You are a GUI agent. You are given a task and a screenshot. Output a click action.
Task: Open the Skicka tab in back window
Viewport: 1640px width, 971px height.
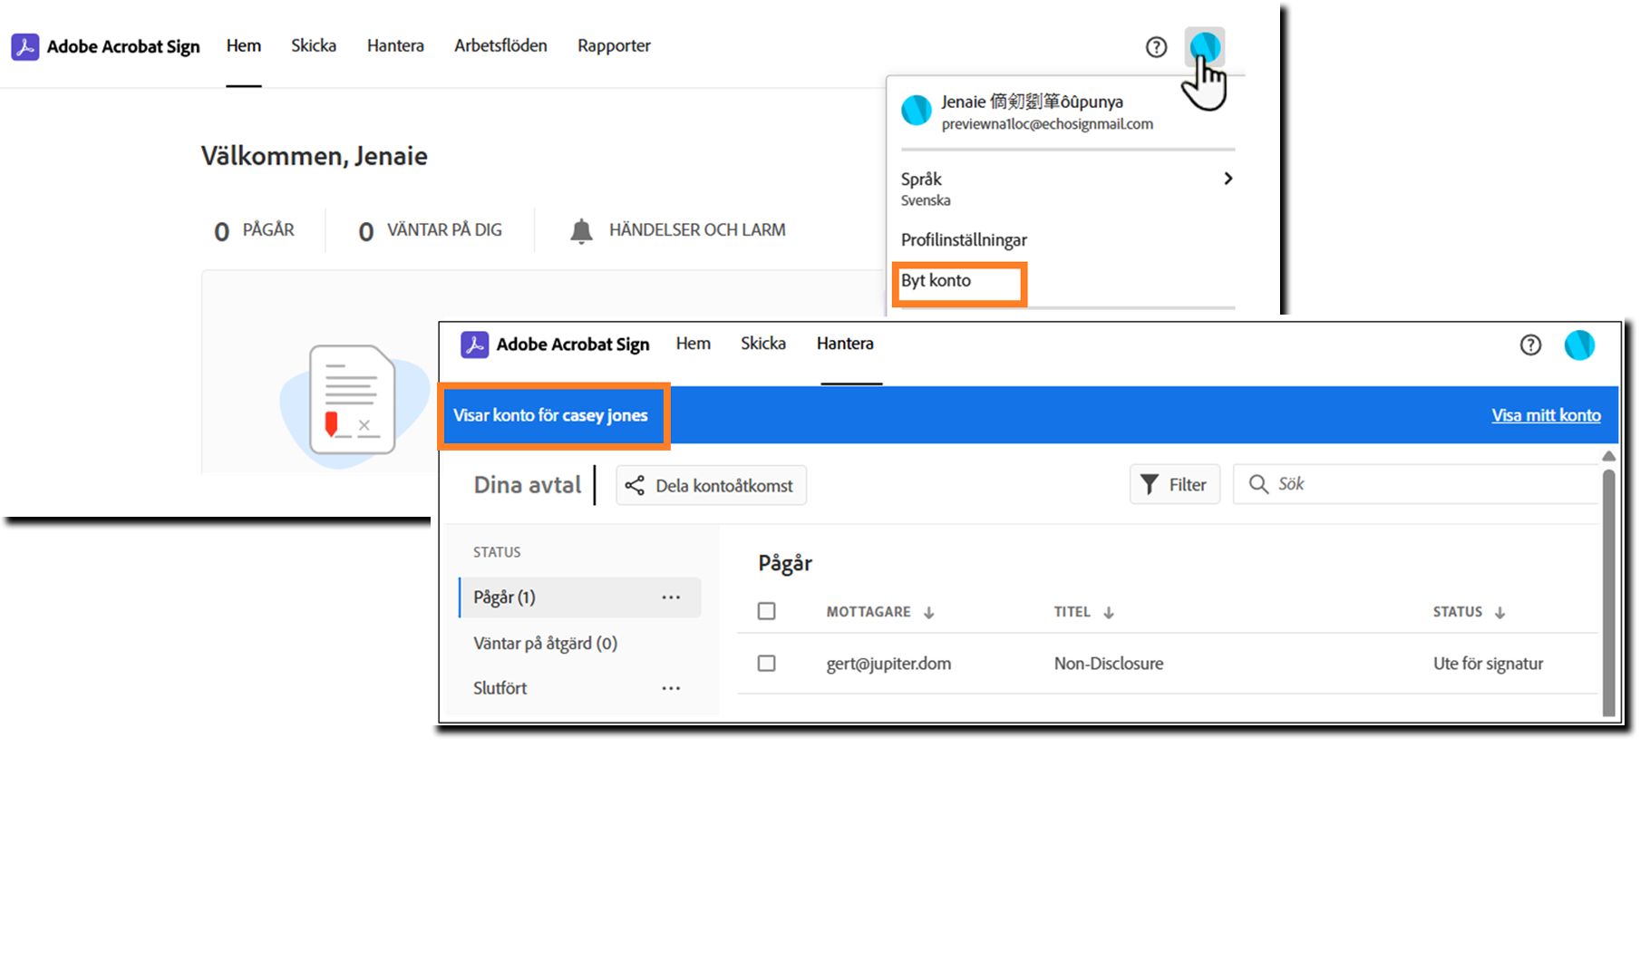click(314, 46)
